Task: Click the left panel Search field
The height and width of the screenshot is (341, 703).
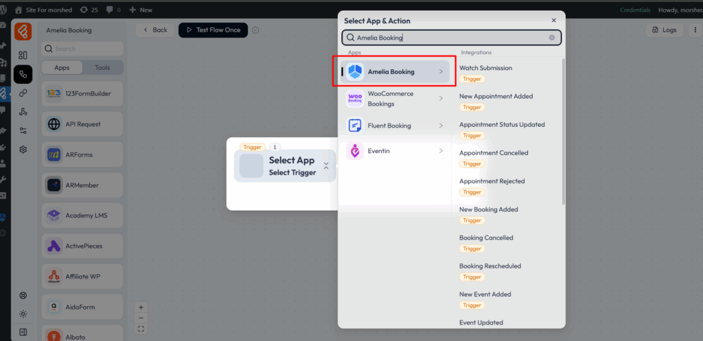Action: pos(82,49)
